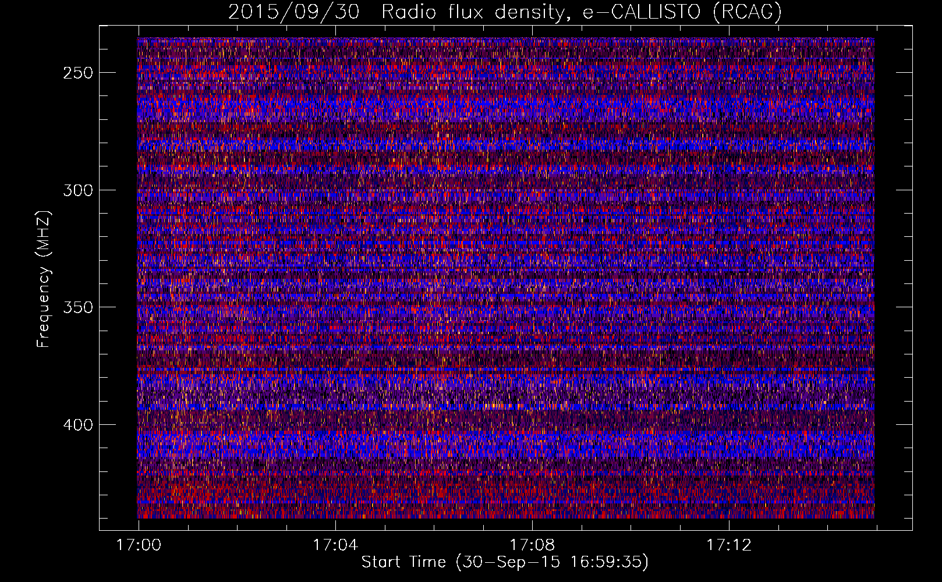Click the 17:04 time tick label
Image resolution: width=942 pixels, height=582 pixels.
click(335, 545)
